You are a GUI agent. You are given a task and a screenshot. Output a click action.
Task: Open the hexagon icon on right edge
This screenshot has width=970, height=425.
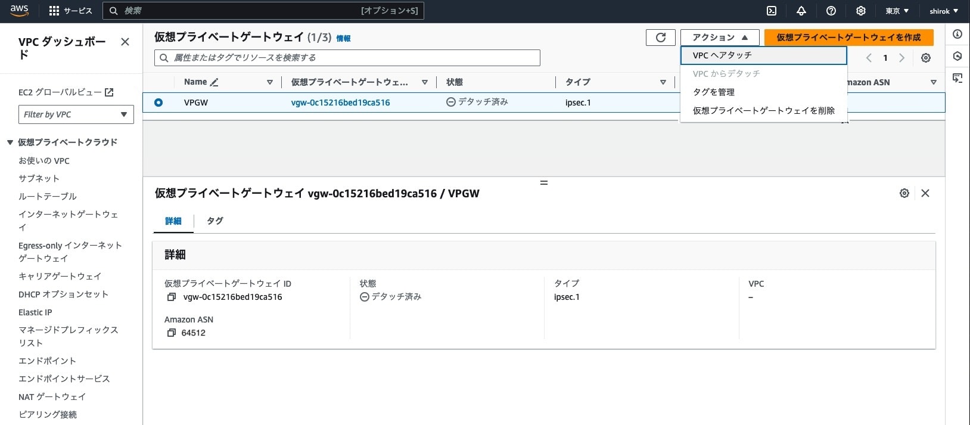tap(957, 56)
